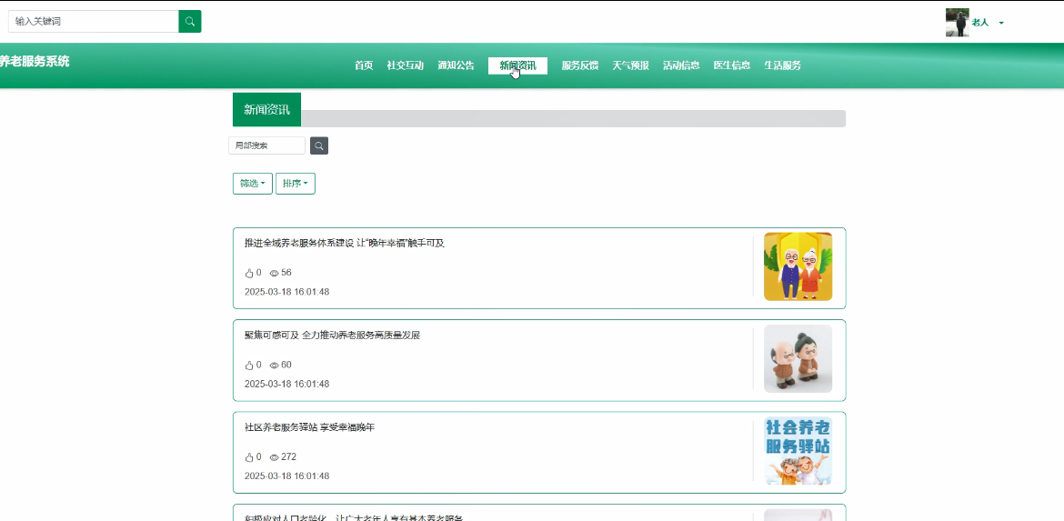Open 天气预报 navigation item
The image size is (1064, 521).
pos(630,65)
